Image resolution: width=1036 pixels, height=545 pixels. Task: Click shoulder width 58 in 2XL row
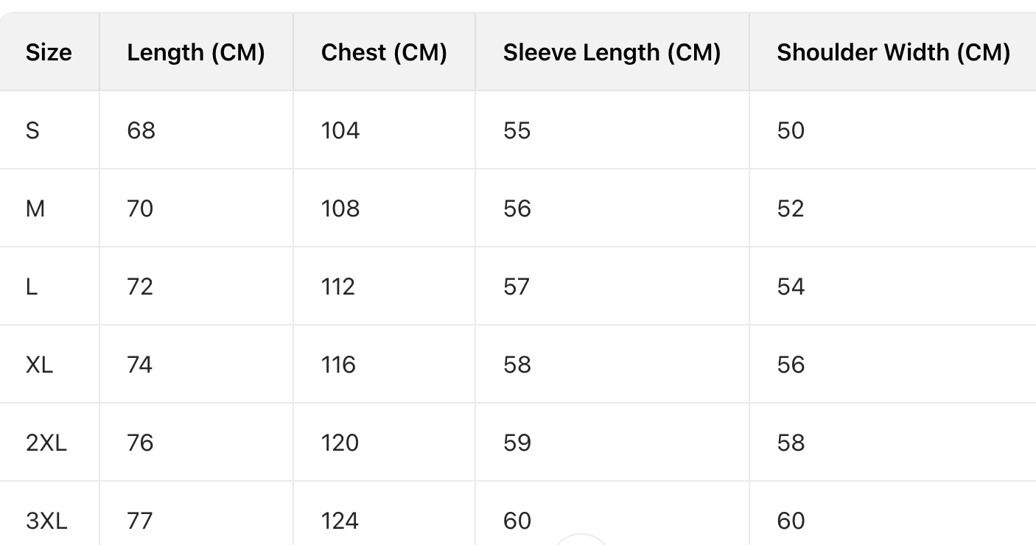pyautogui.click(x=791, y=443)
